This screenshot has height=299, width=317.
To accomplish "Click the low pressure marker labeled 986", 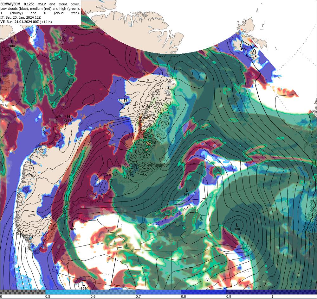I will 12,43.
